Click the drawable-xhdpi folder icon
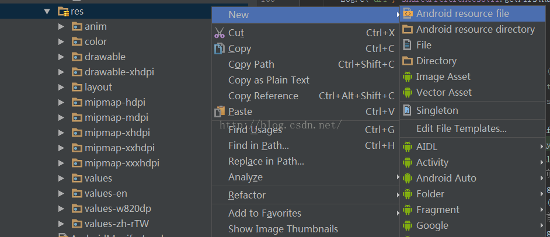 [77, 72]
